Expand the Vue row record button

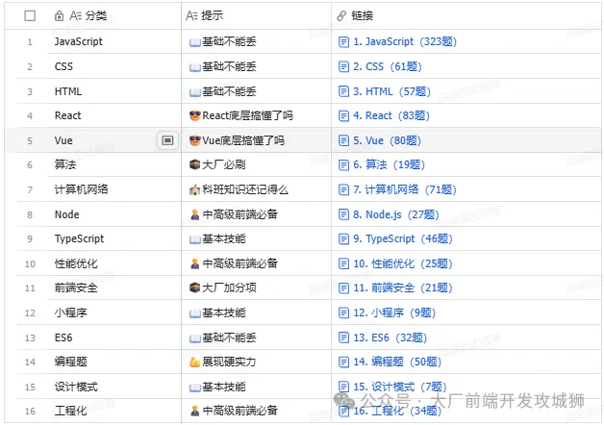point(167,140)
